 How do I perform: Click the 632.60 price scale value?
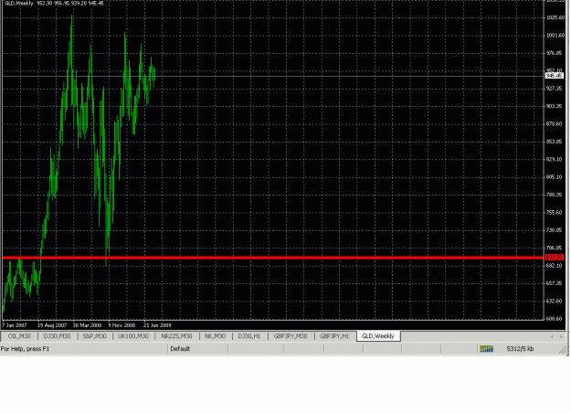tap(555, 302)
